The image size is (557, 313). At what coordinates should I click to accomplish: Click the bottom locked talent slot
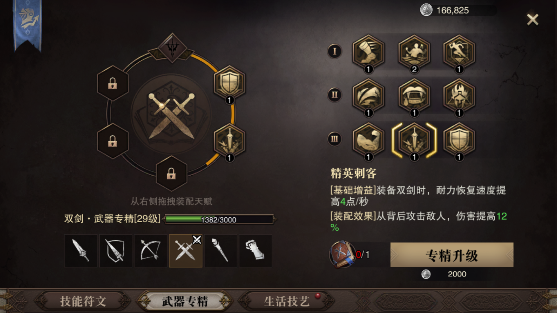point(171,173)
